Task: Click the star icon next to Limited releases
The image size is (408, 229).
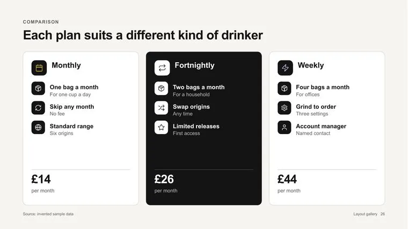Action: click(162, 127)
